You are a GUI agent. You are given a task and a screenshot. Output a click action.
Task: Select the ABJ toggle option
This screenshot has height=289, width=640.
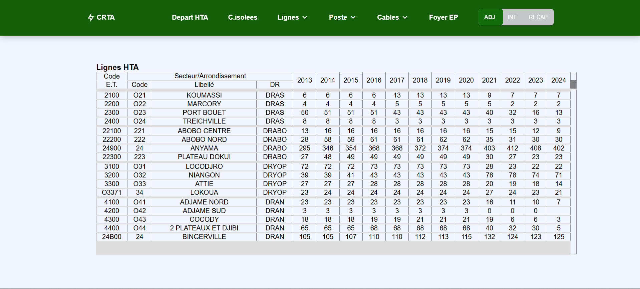490,17
